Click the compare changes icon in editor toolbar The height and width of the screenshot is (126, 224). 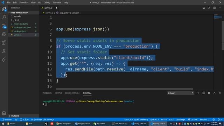tap(203, 8)
